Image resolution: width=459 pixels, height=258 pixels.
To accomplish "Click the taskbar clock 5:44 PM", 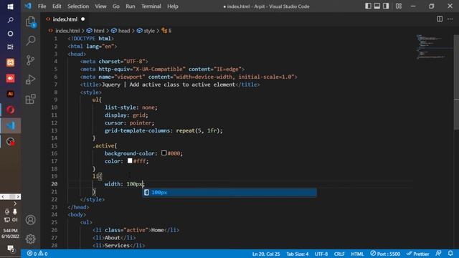I will coord(10,234).
